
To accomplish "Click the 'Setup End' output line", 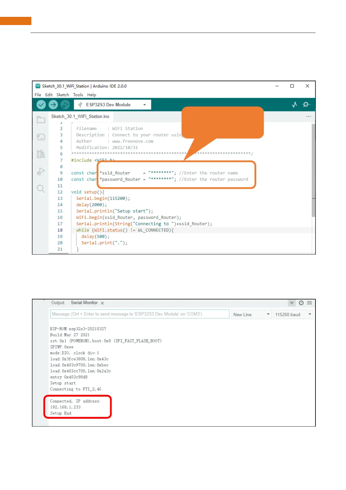I will click(61, 413).
